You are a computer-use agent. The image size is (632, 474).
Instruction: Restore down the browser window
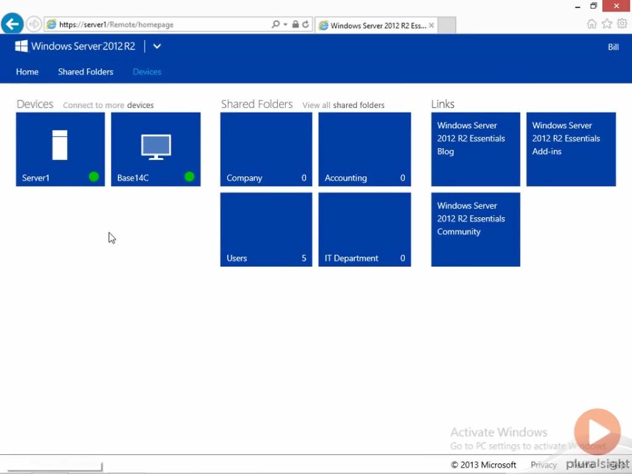tap(593, 6)
